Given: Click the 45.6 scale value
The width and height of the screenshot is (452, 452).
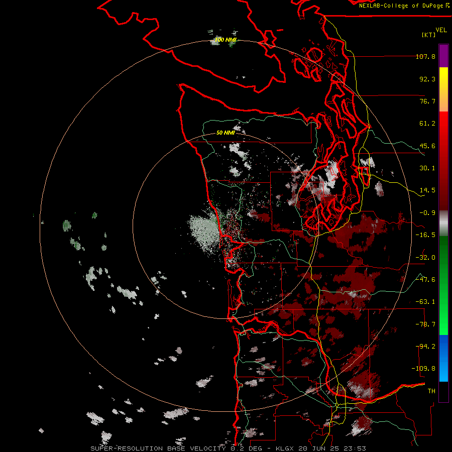Looking at the screenshot, I should tap(427, 146).
